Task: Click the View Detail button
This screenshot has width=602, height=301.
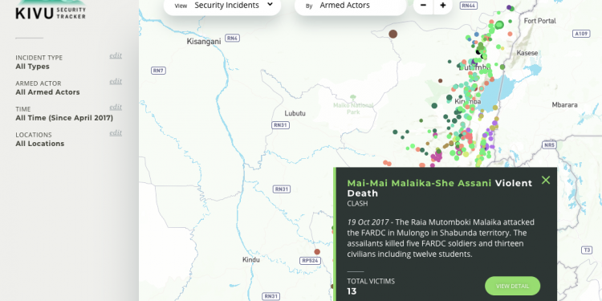Action: pos(513,286)
